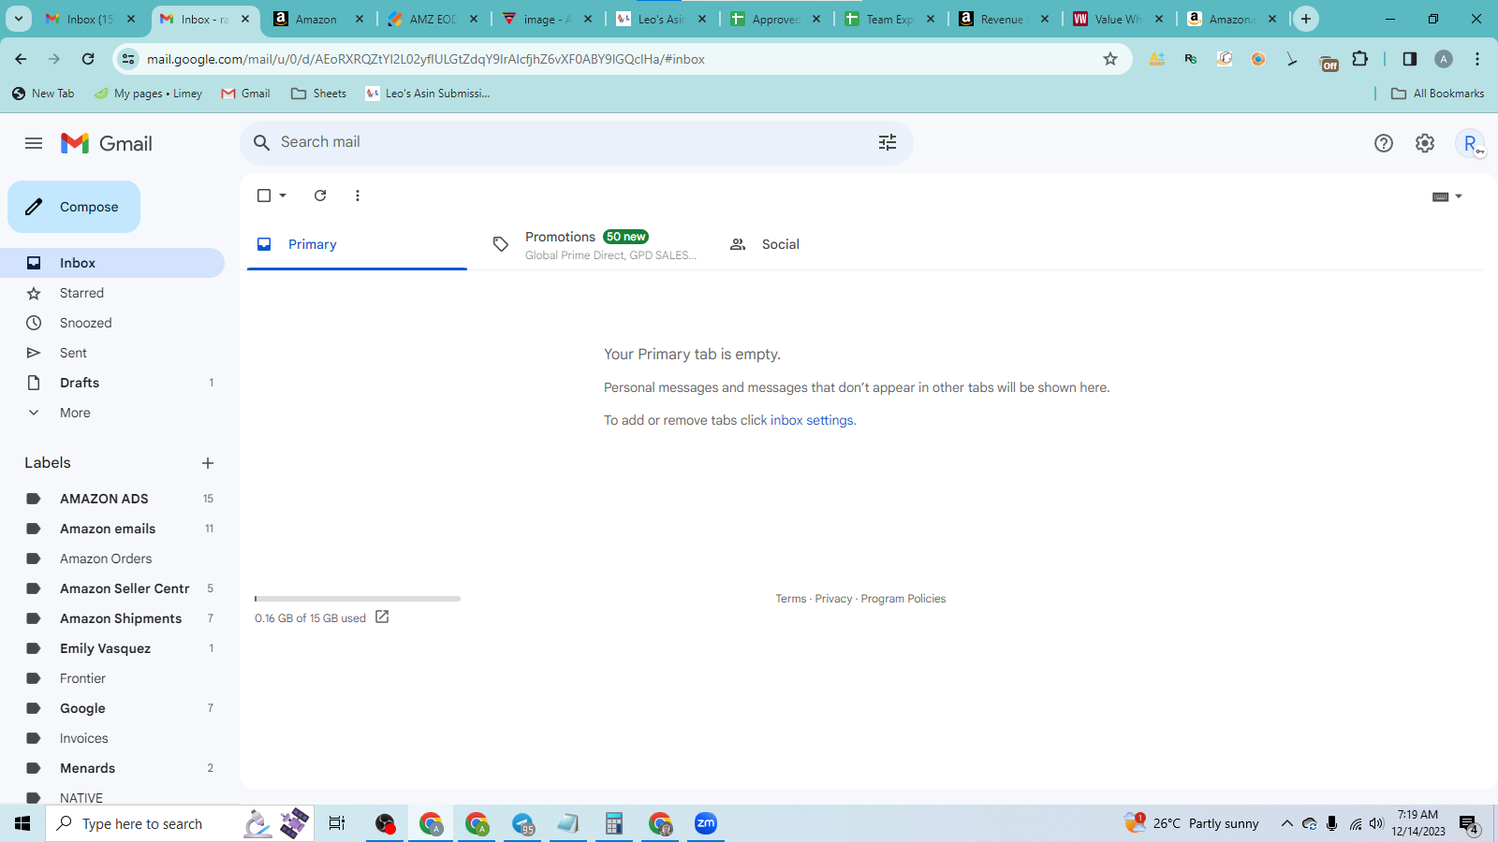Switch to the Revenue browser tab

pyautogui.click(x=1004, y=19)
